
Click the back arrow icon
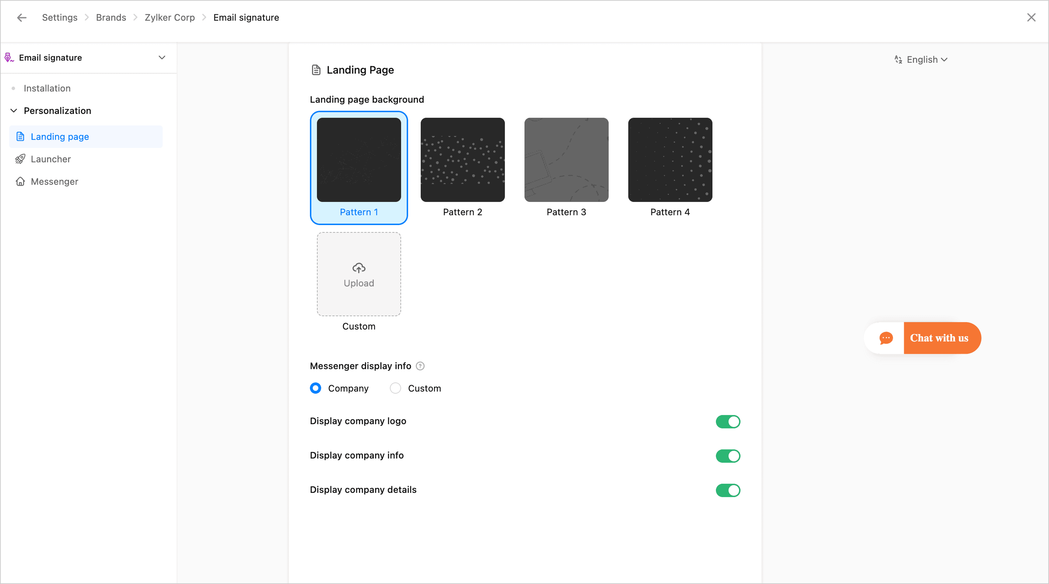(22, 18)
